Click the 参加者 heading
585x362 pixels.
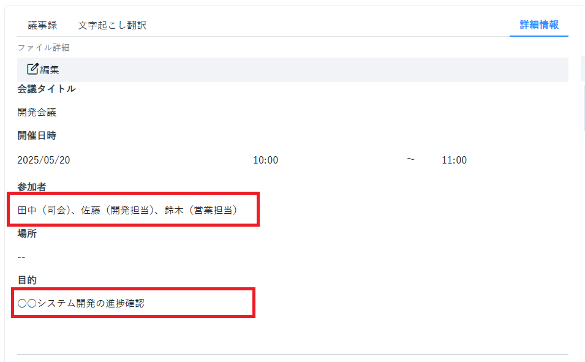click(x=32, y=187)
